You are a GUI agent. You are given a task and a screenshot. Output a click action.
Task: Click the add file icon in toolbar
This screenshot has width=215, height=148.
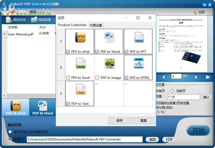[x=9, y=20]
